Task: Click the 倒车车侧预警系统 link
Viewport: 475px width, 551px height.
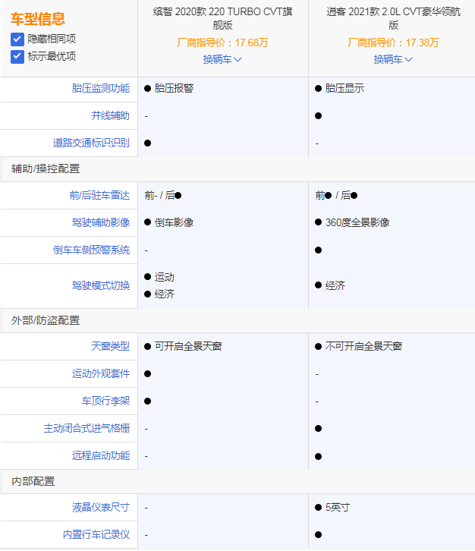Action: pos(91,250)
